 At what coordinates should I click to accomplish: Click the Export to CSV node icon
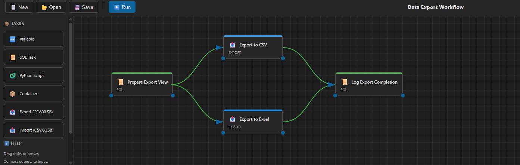tap(233, 45)
